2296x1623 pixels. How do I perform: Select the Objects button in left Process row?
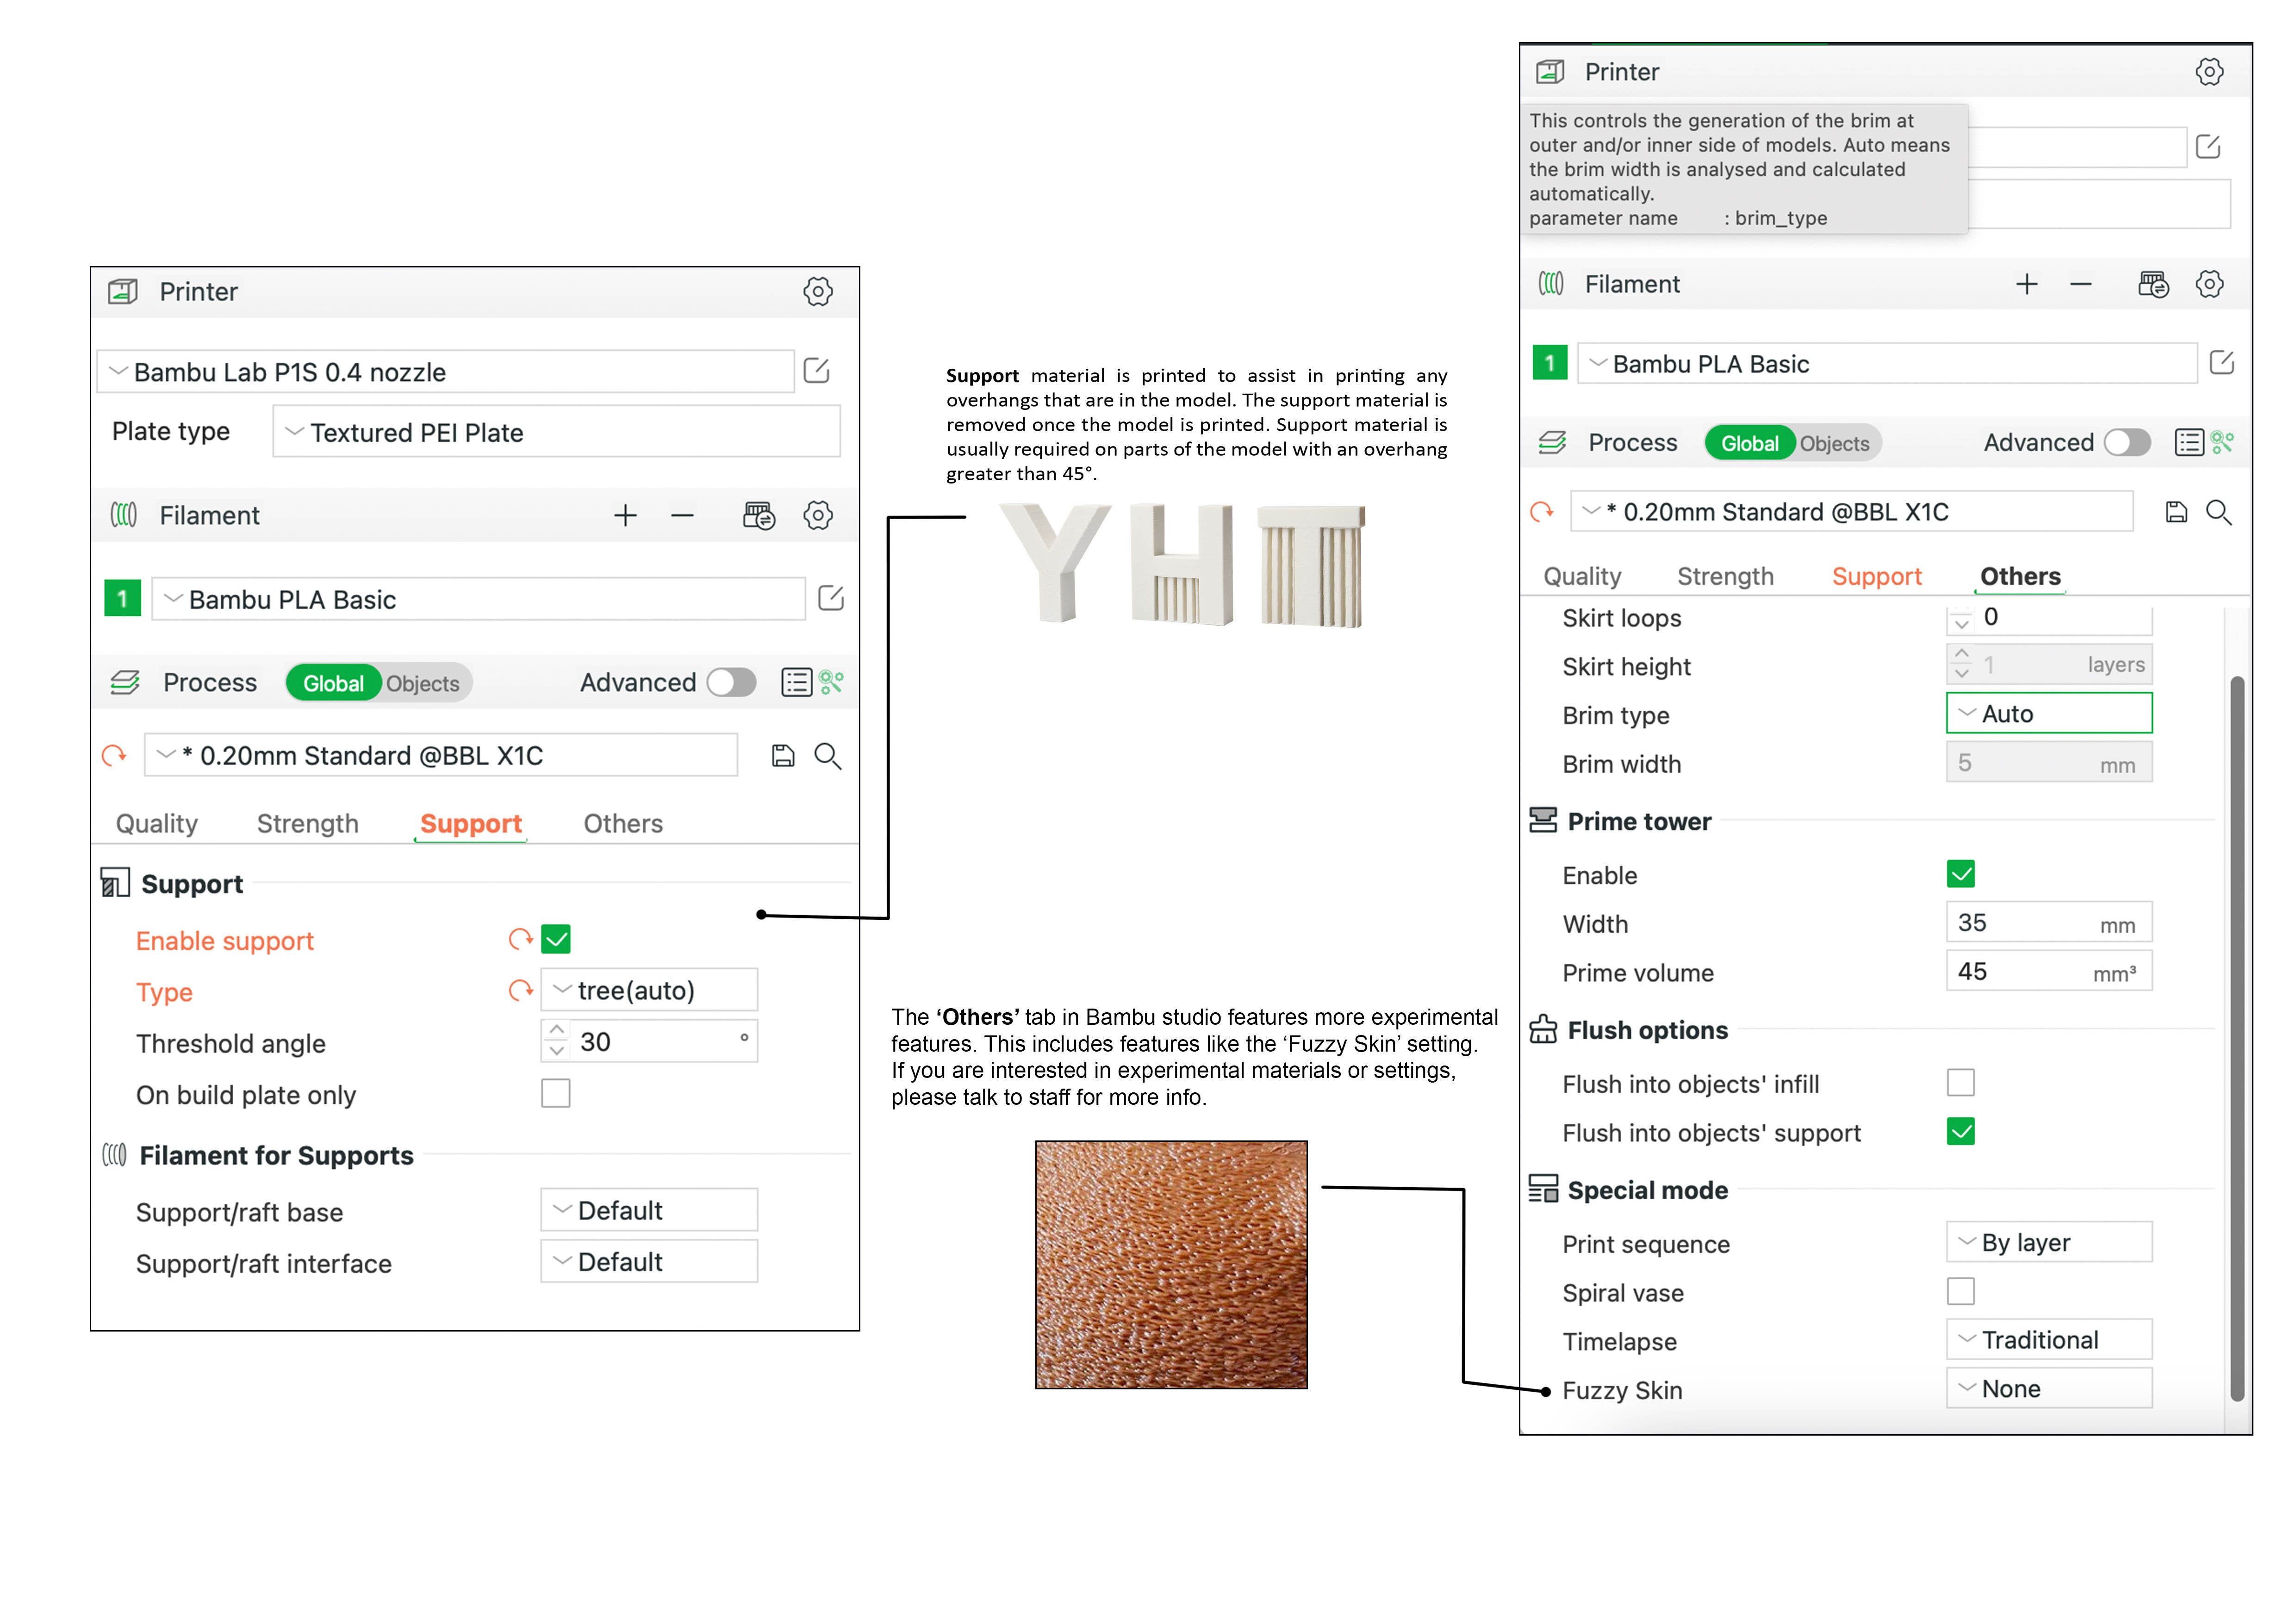coord(423,684)
